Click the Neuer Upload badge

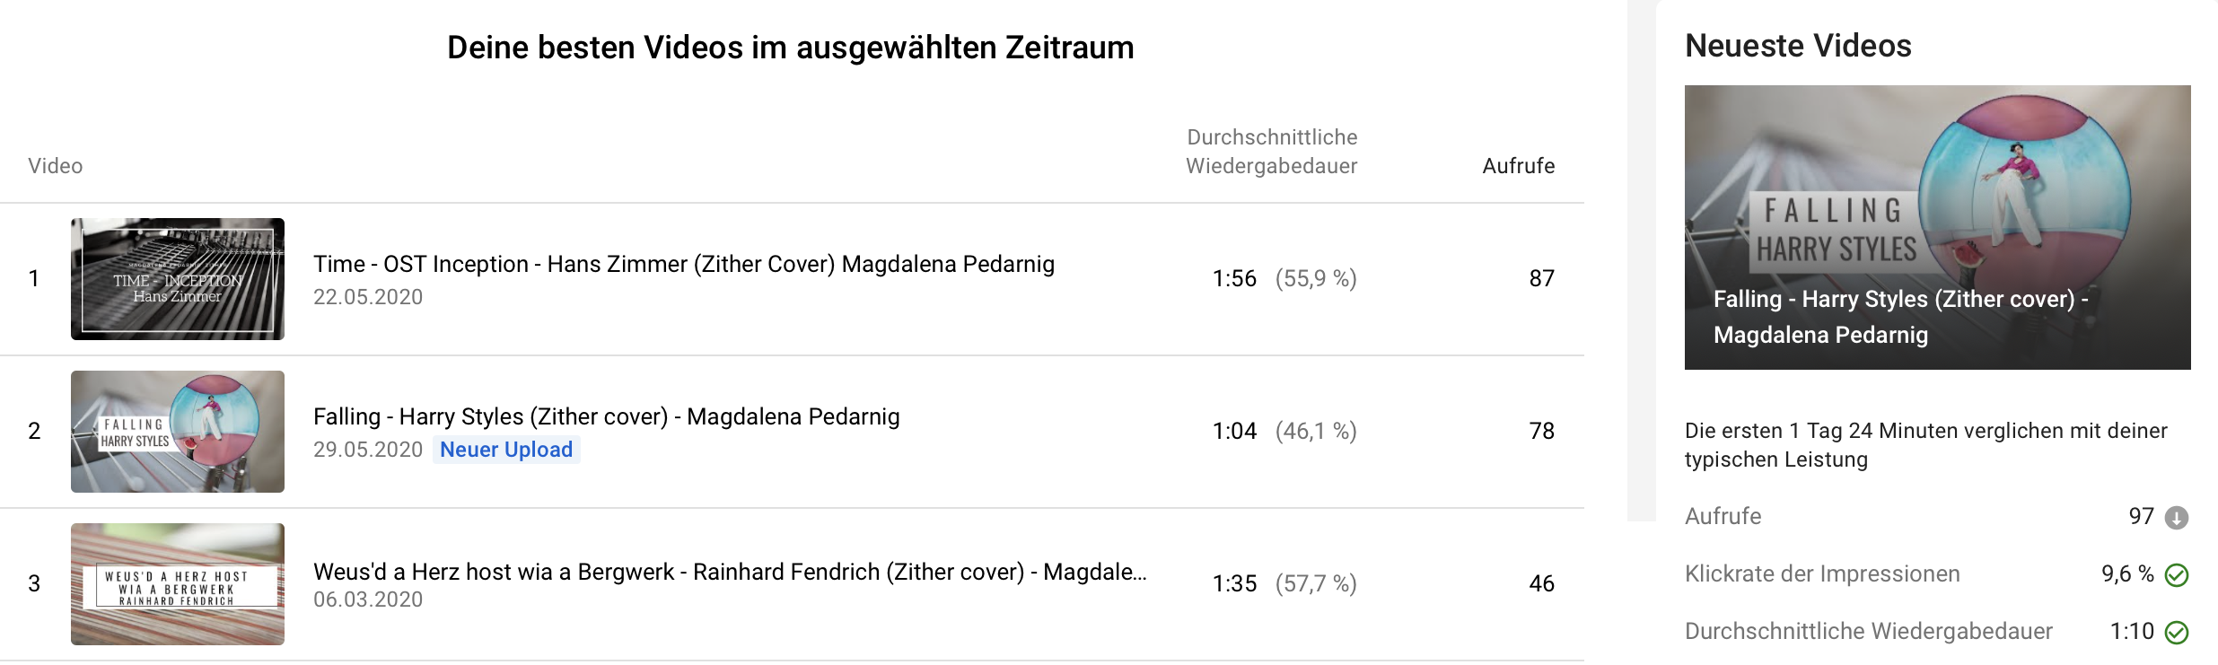point(506,450)
